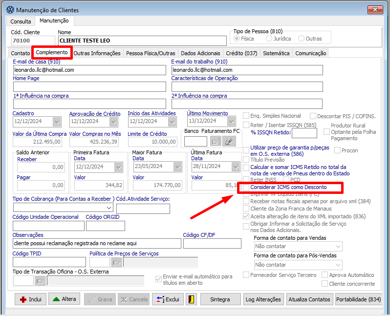Click the Código CF/DF field
This screenshot has height=316, width=390.
(x=212, y=244)
